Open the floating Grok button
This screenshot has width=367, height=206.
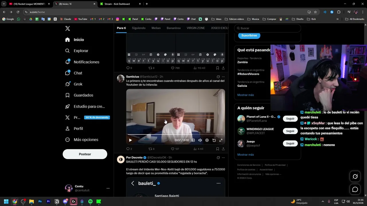(x=355, y=177)
